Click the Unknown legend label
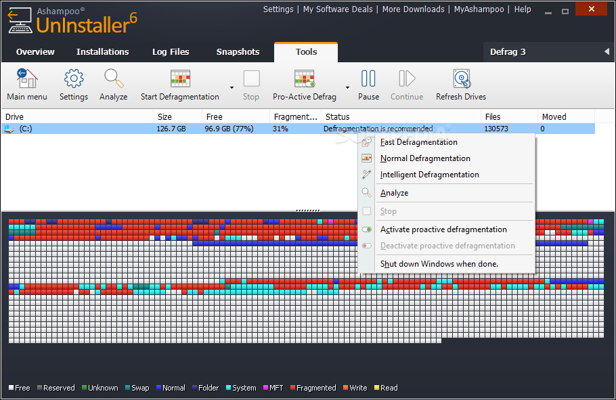This screenshot has height=400, width=616. tap(103, 388)
